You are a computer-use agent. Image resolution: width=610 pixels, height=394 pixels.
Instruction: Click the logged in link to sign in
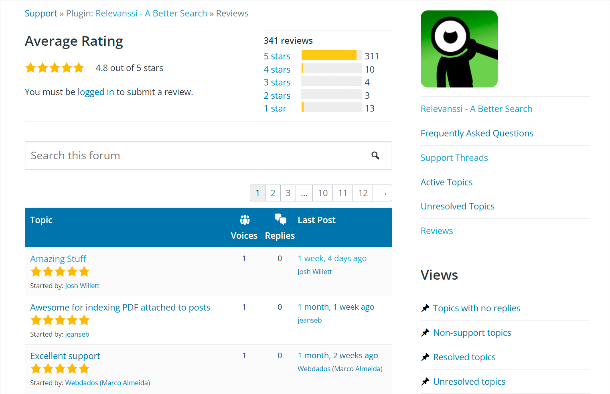[x=95, y=91]
